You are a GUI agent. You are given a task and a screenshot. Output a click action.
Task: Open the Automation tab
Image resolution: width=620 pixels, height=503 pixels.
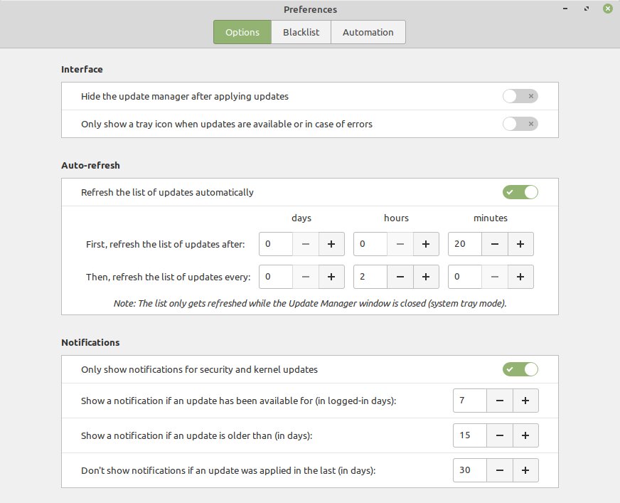[368, 32]
